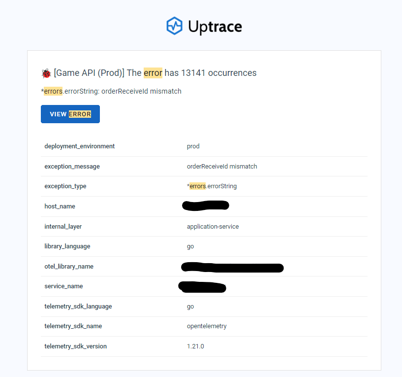Click the library_language label
This screenshot has height=377, width=402.
coord(67,246)
